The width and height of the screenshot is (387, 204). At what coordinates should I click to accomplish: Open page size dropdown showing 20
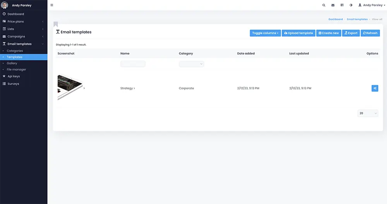(x=368, y=113)
